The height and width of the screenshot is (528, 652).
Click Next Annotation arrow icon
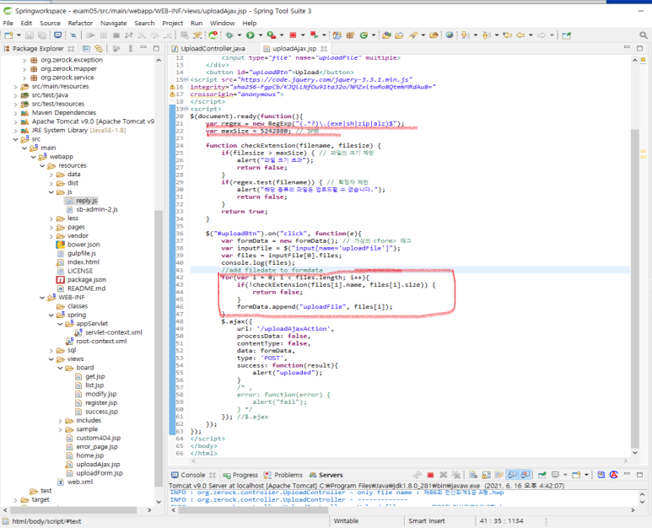464,35
